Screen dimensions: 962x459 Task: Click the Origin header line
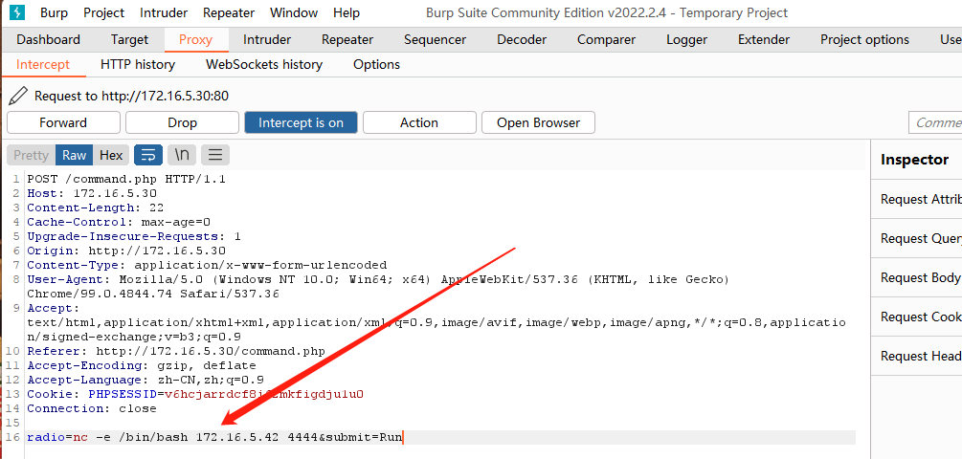pyautogui.click(x=126, y=251)
